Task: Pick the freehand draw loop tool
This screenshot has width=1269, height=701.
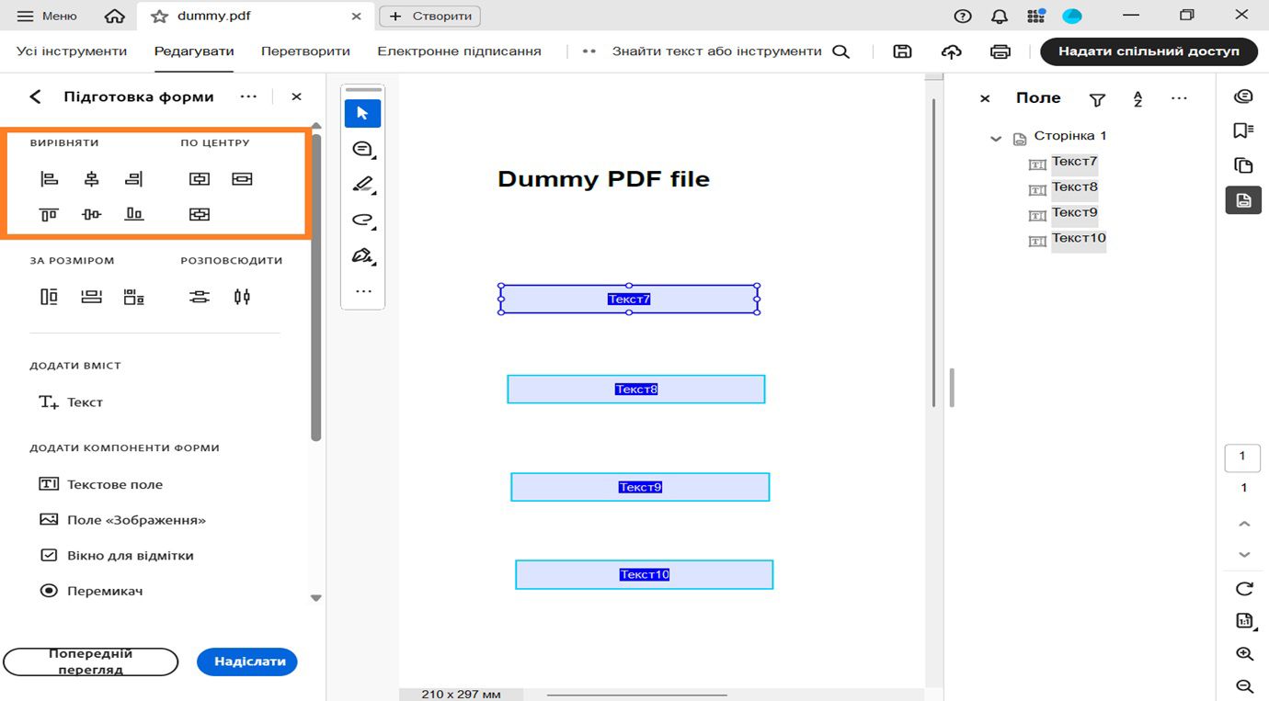Action: coord(362,220)
